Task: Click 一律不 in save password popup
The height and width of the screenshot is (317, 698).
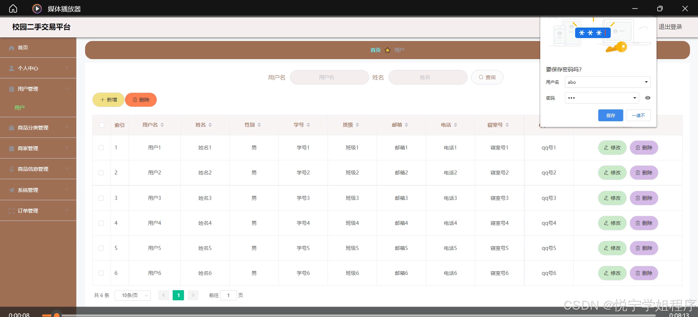Action: (x=638, y=115)
